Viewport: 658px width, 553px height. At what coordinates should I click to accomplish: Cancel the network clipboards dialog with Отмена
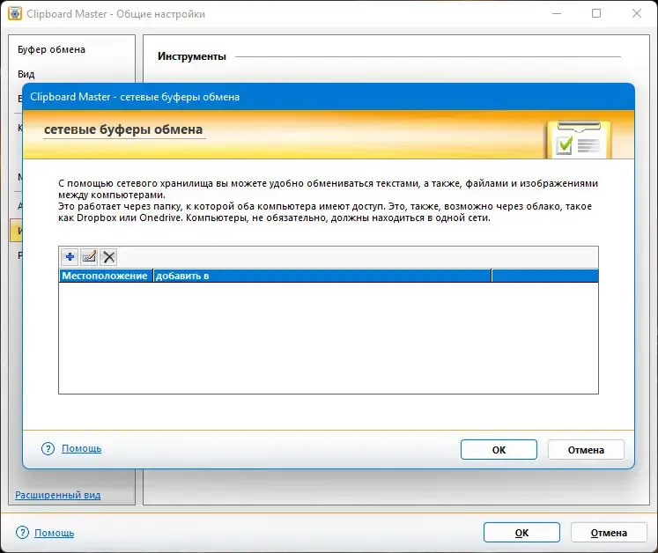[x=586, y=450]
